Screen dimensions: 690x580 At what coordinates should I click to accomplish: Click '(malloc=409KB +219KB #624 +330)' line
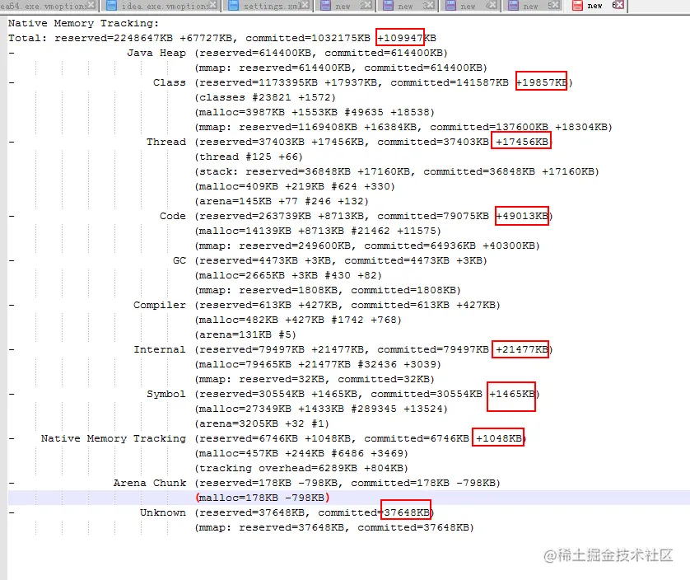coord(295,186)
